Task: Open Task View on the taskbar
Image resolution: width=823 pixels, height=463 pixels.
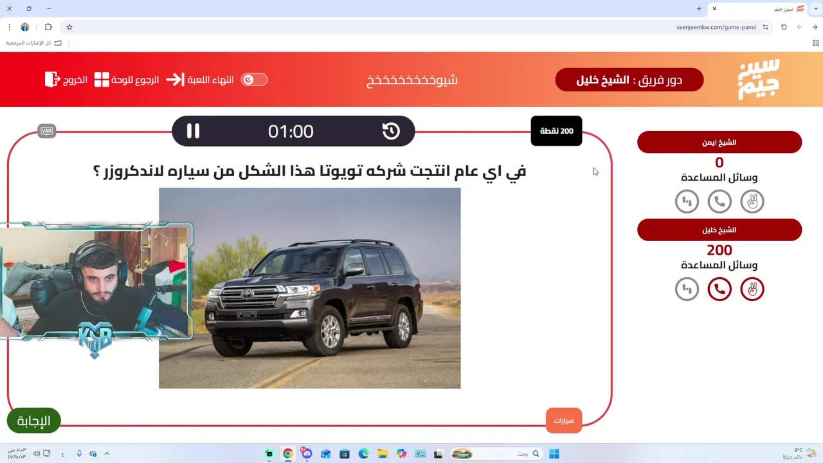Action: pos(439,453)
